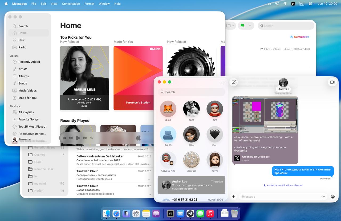Record an audio message with the waveform icon
Screen dimensions: 341x221
click(x=323, y=197)
